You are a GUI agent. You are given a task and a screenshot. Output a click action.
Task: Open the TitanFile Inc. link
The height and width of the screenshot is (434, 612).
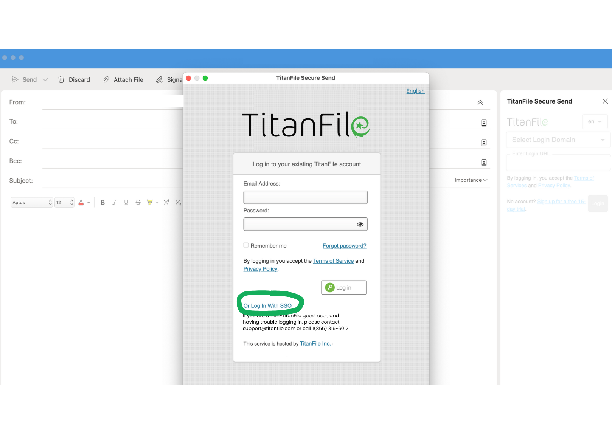(x=315, y=344)
